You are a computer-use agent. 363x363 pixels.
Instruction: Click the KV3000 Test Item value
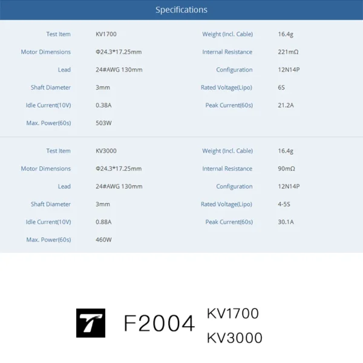(106, 151)
